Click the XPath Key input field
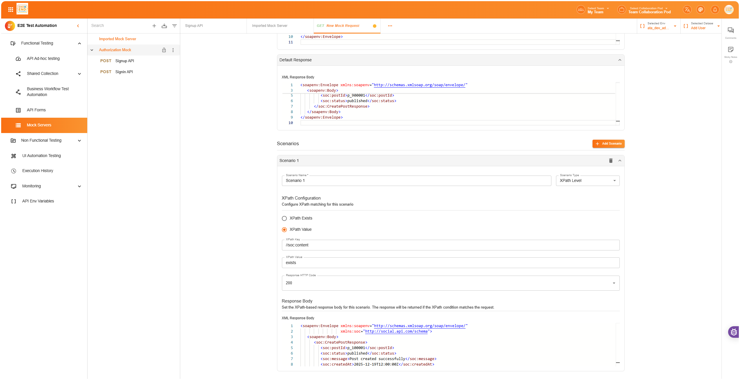 pyautogui.click(x=451, y=245)
